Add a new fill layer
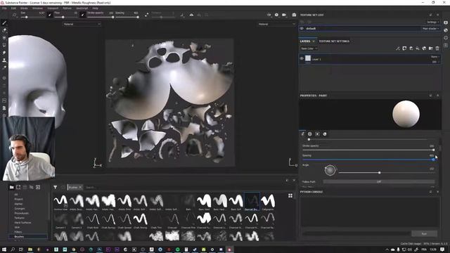The image size is (450, 253). [418, 48]
